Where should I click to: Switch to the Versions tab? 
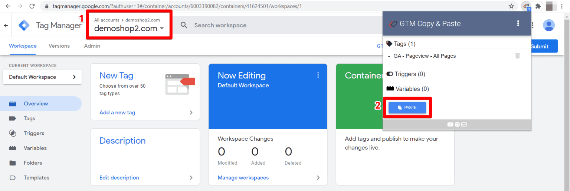pos(59,46)
